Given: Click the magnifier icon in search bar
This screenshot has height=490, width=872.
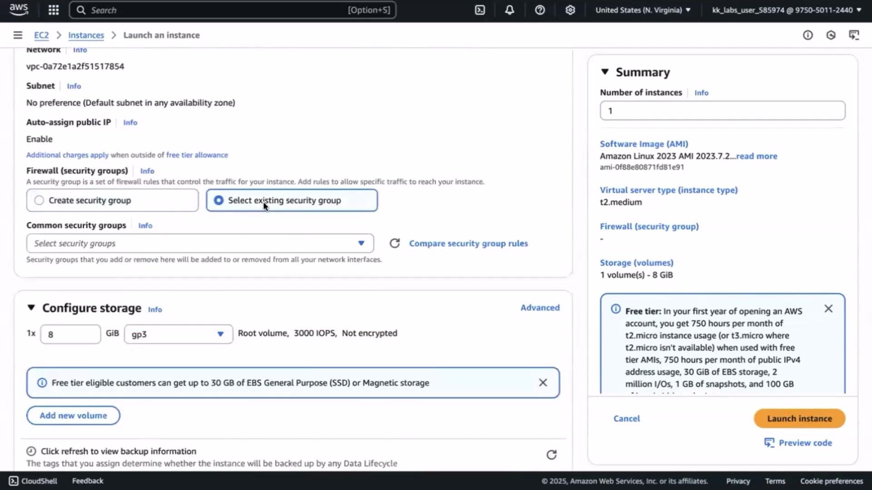Looking at the screenshot, I should coord(81,10).
